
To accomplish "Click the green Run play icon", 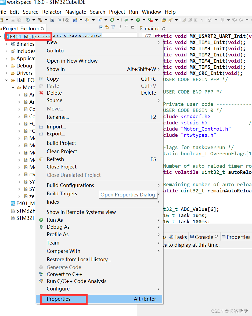I will [x=138, y=20].
